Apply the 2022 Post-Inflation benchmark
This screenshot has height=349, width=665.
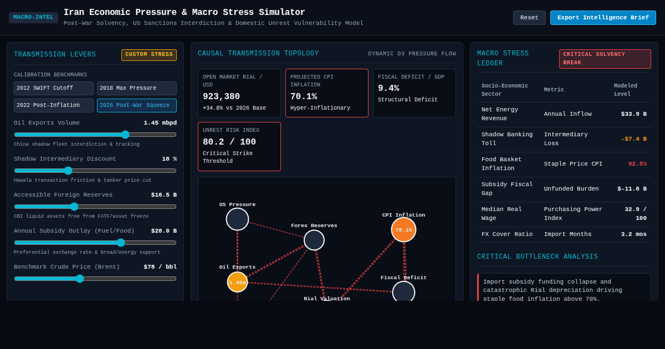click(x=54, y=106)
